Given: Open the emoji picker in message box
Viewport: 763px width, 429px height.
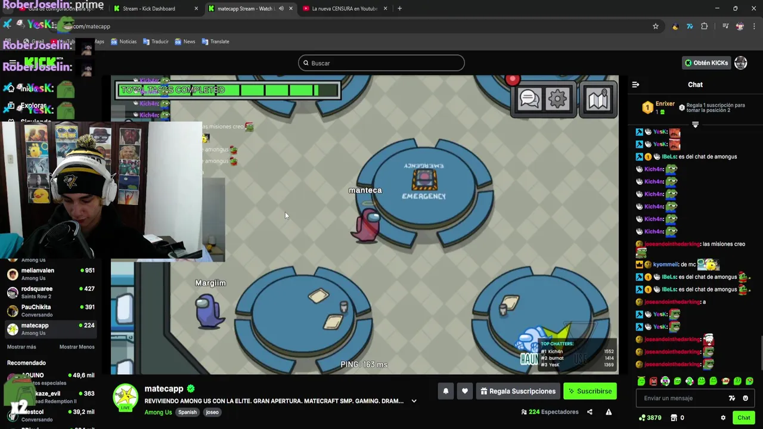Looking at the screenshot, I should (745, 398).
